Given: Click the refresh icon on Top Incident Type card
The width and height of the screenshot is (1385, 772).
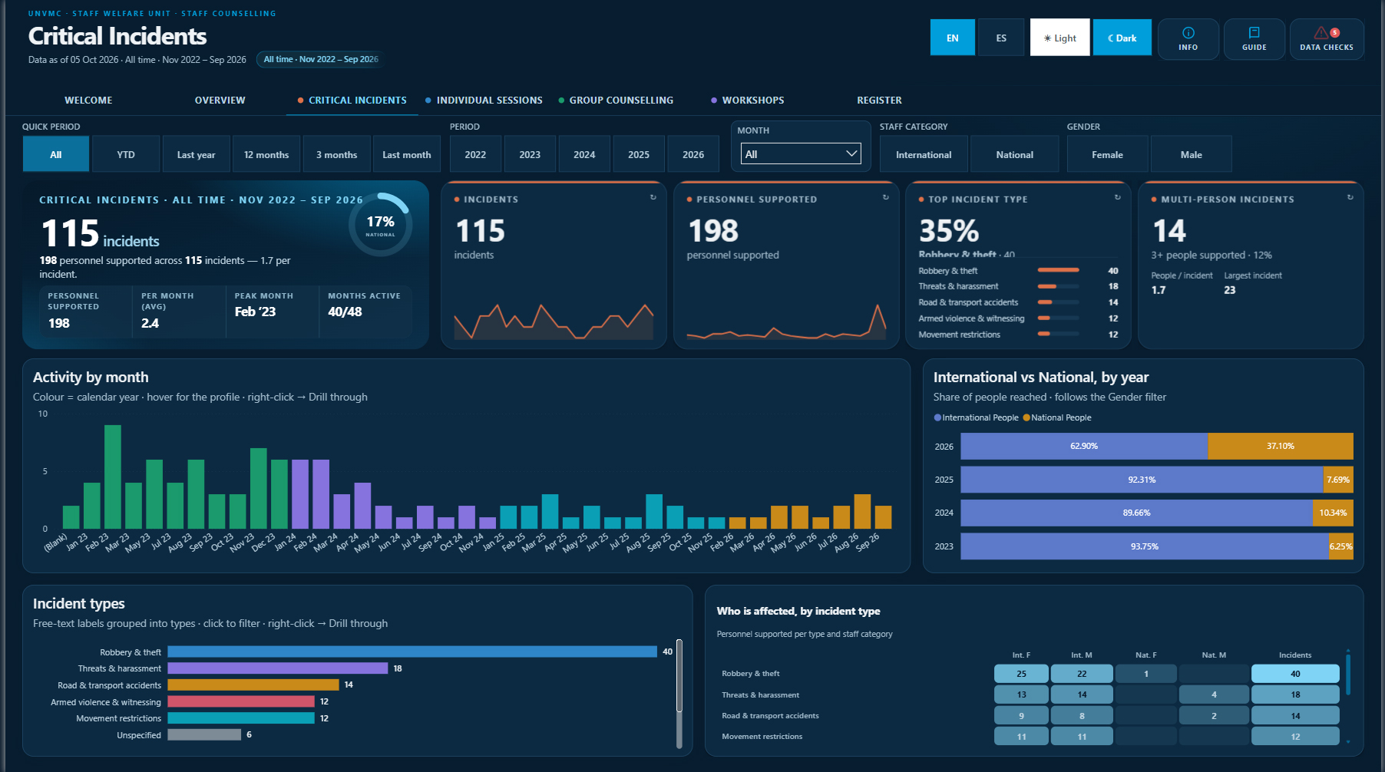Looking at the screenshot, I should point(1118,197).
